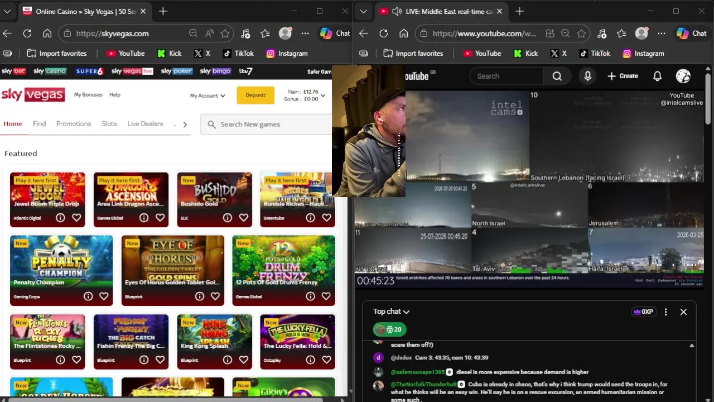Click the back arrow in the Sky Vegas window

point(7,33)
